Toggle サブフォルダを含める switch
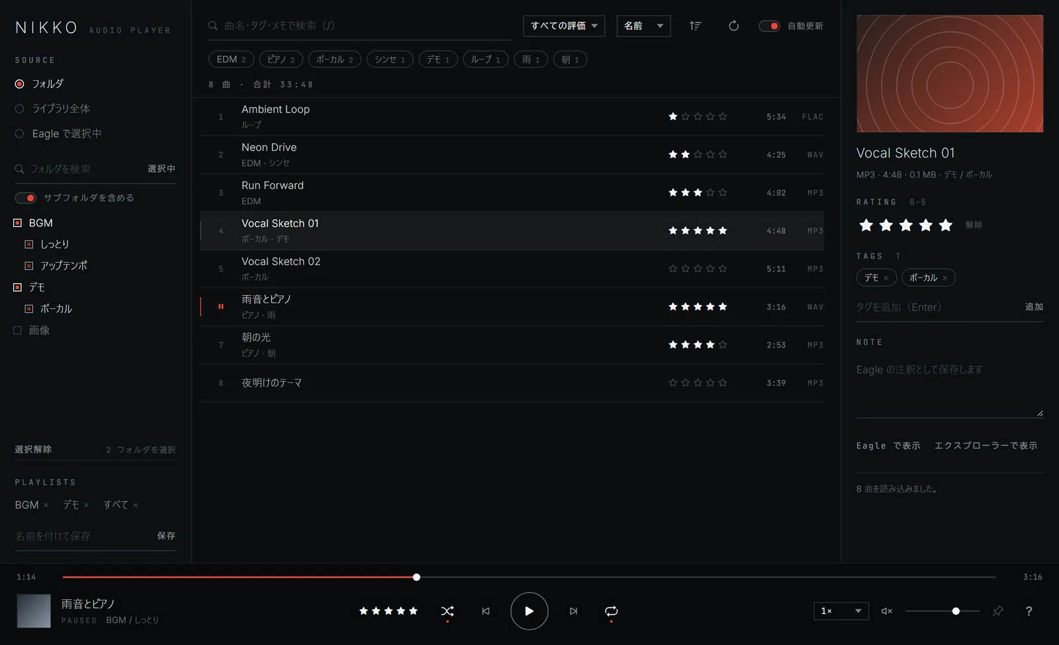The image size is (1059, 645). (26, 198)
